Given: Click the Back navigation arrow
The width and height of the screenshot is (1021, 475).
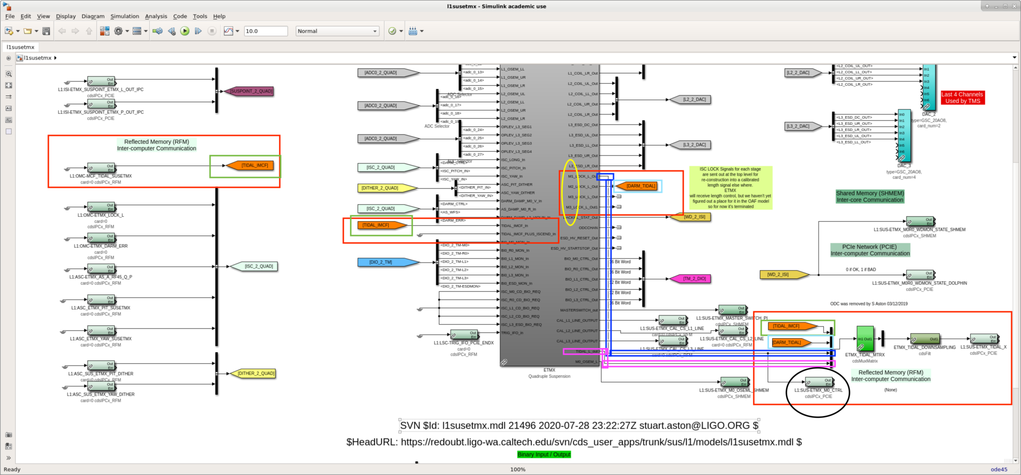Looking at the screenshot, I should pyautogui.click(x=62, y=31).
